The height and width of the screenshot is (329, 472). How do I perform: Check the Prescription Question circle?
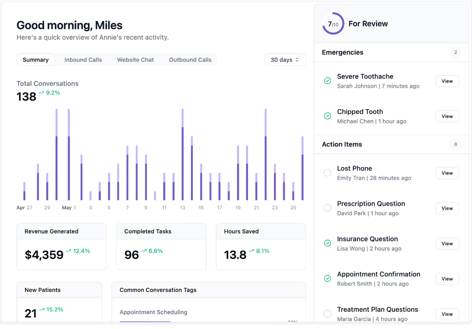(327, 208)
